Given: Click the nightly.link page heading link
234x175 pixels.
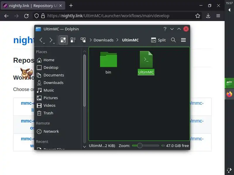Looking at the screenshot, I should pyautogui.click(x=24, y=40).
